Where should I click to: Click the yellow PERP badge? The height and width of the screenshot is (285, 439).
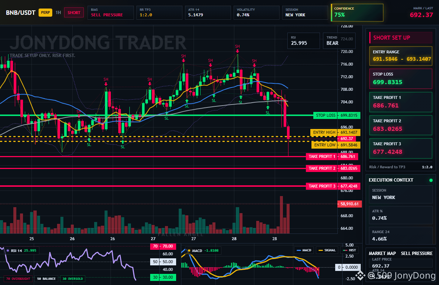[x=45, y=13]
